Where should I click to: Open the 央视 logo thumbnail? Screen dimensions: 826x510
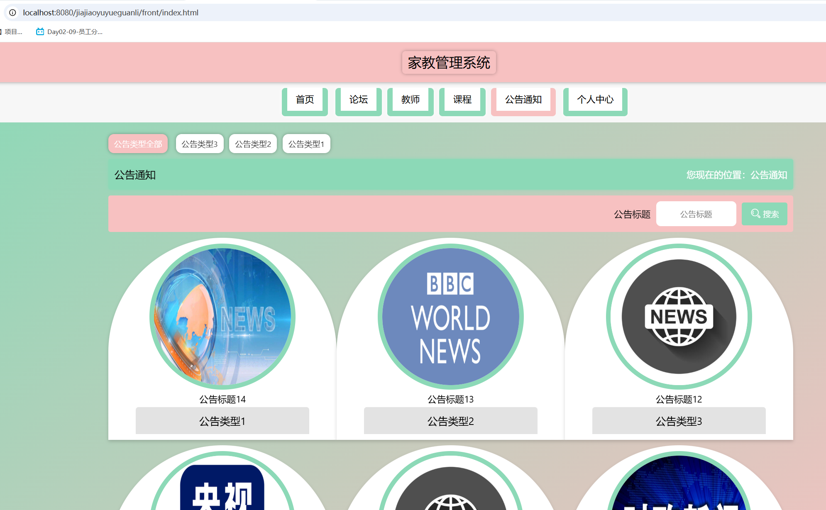pyautogui.click(x=222, y=481)
